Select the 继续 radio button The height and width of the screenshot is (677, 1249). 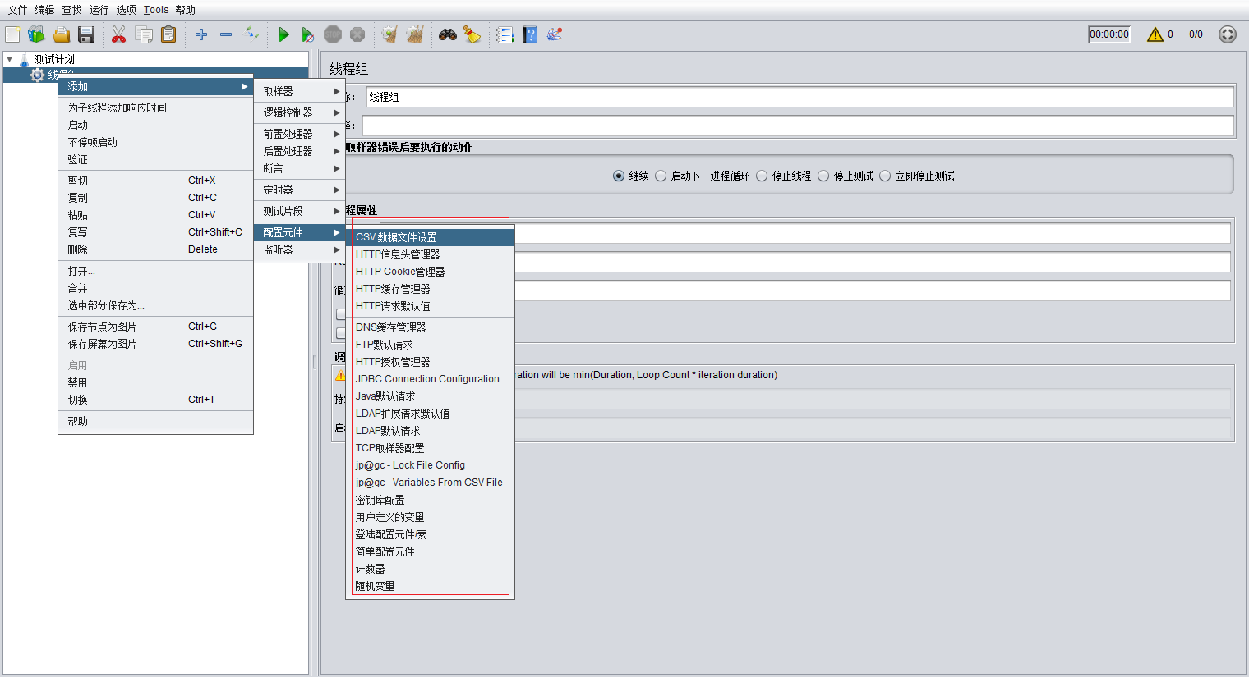(x=619, y=176)
